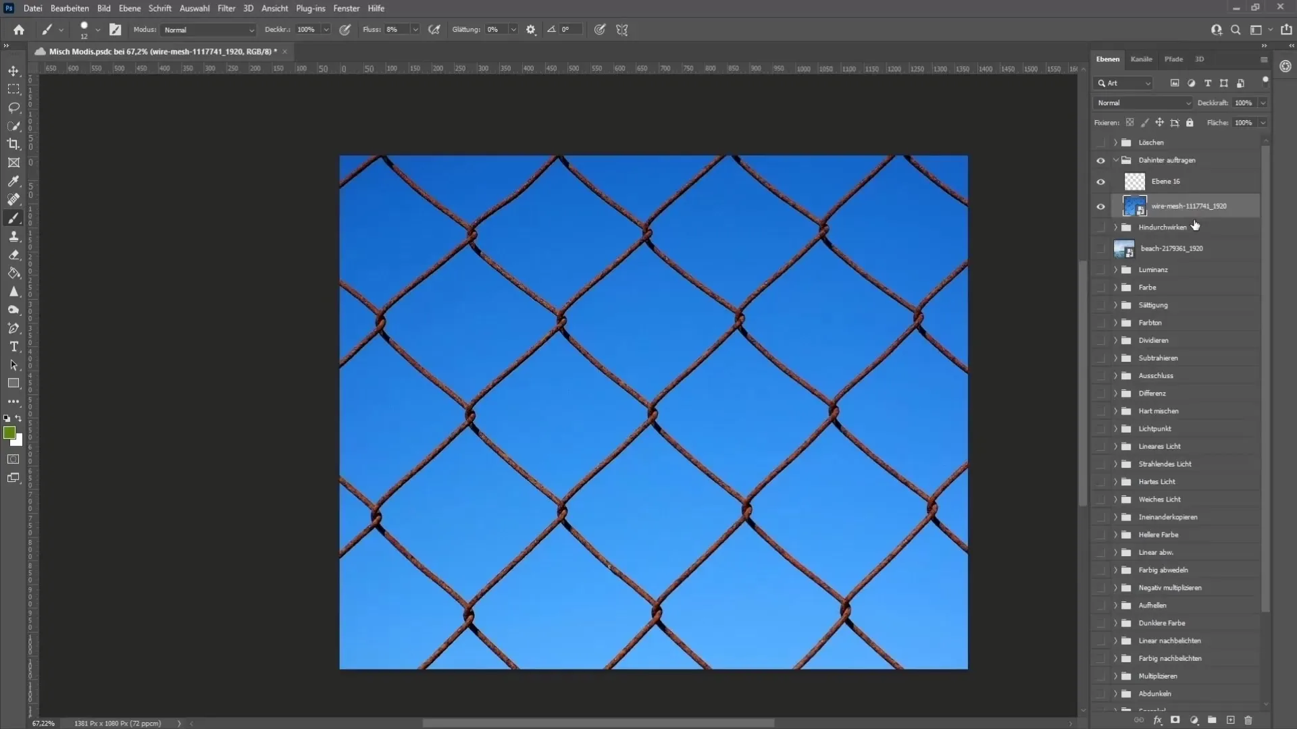Expand the Farbe group
The image size is (1297, 729).
(1115, 288)
